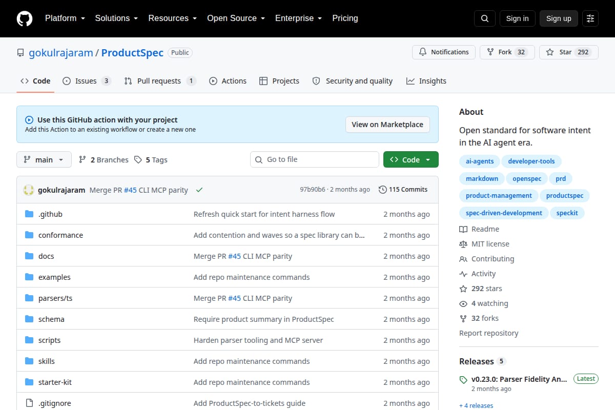Expand the Open Source menu
The image size is (615, 410).
(236, 18)
